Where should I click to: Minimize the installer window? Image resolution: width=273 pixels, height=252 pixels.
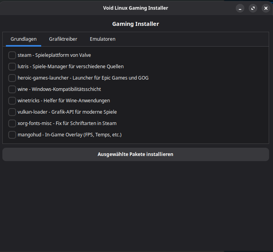coord(240,8)
